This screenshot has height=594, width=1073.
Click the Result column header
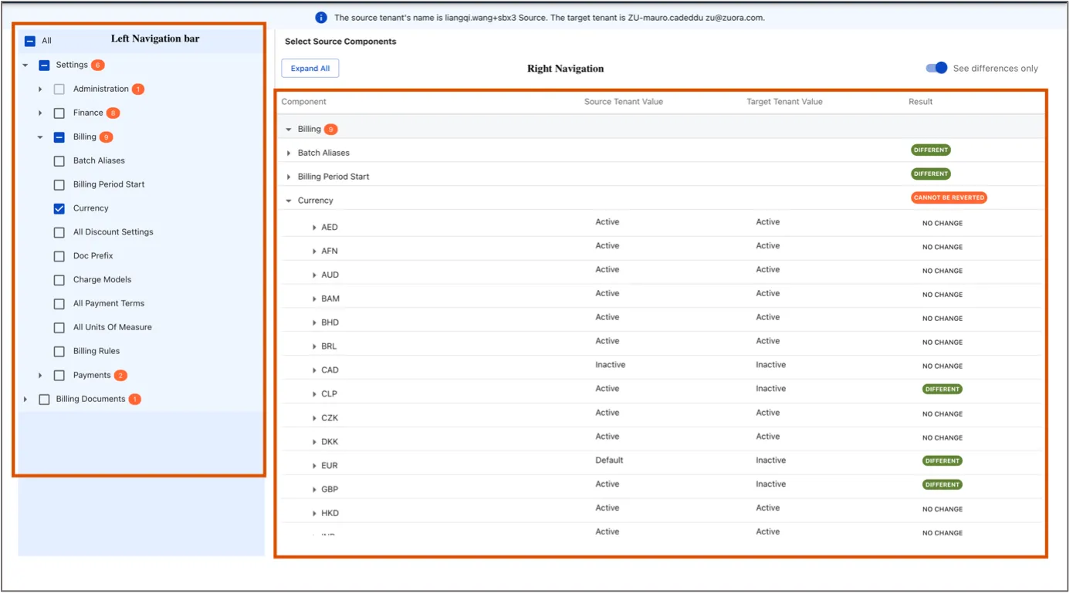(920, 102)
